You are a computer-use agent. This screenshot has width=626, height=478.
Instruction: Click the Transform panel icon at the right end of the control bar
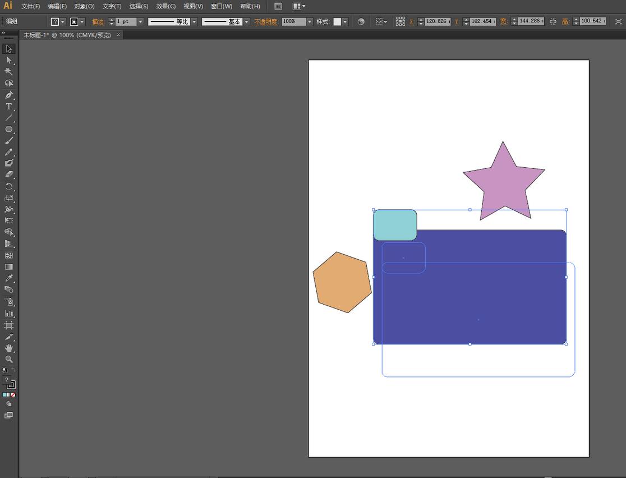618,21
